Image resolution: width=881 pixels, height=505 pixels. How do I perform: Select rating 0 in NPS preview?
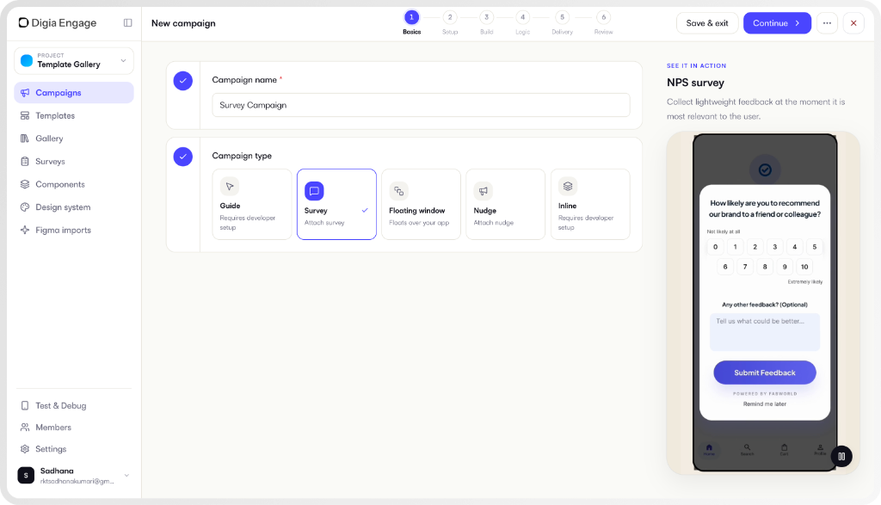point(715,247)
